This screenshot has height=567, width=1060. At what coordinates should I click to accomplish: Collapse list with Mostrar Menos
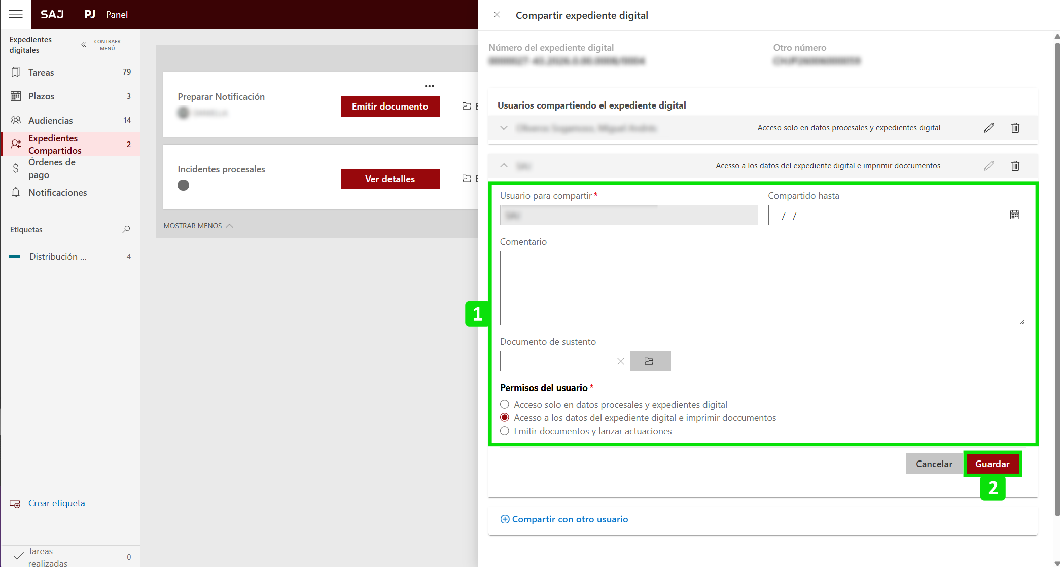coord(198,226)
